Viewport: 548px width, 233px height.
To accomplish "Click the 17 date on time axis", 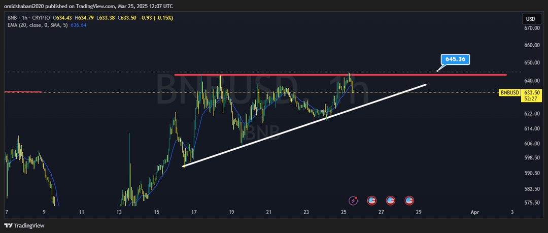I will pyautogui.click(x=194, y=212).
